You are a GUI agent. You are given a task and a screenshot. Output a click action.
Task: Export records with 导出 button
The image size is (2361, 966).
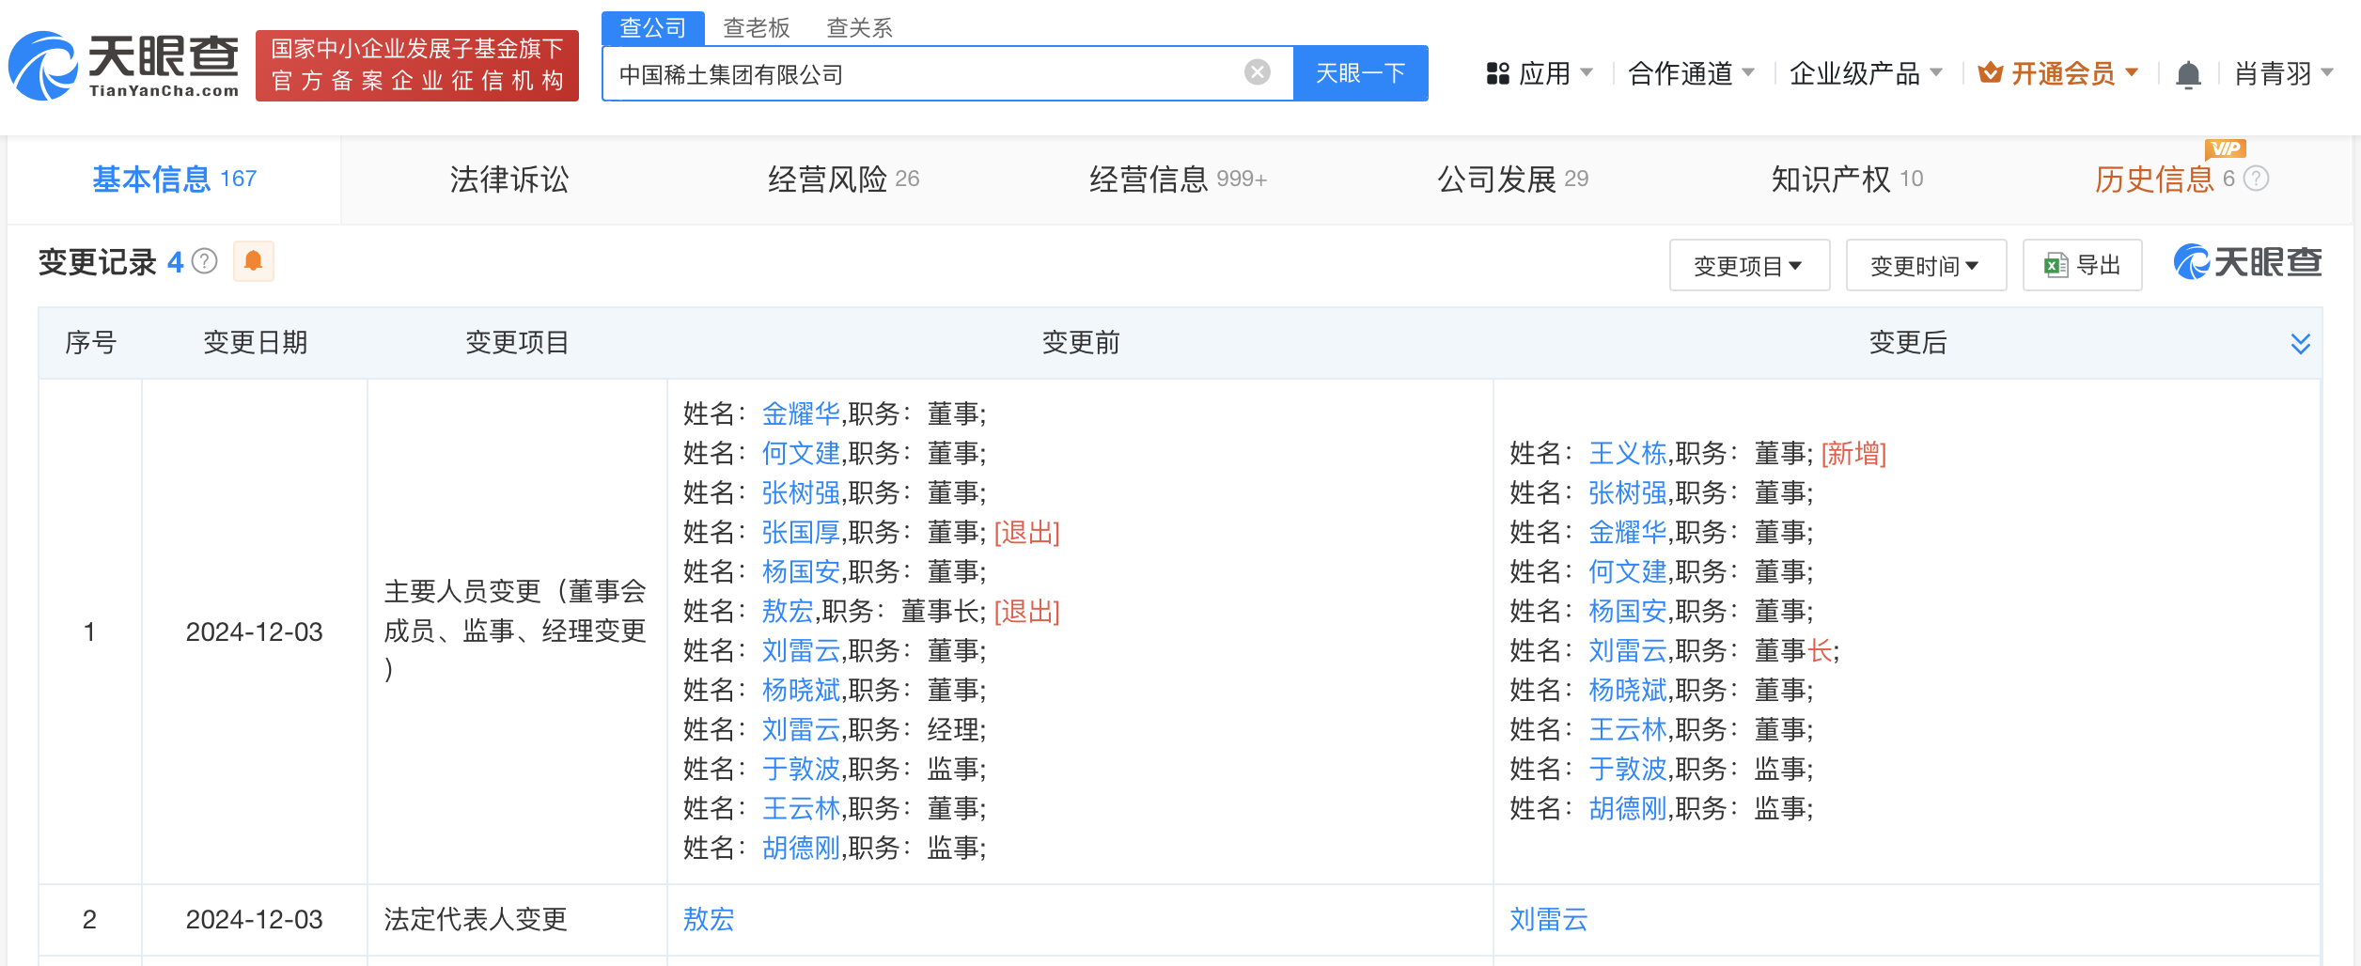point(2082,266)
